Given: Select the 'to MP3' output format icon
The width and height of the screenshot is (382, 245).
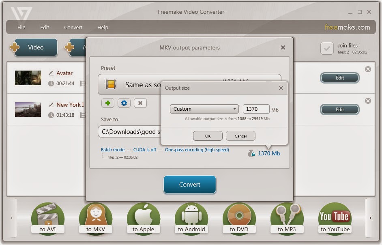Looking at the screenshot, I should [x=287, y=217].
